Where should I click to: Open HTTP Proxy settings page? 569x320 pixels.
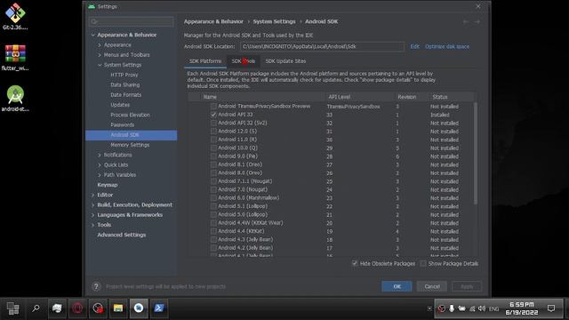click(x=124, y=75)
